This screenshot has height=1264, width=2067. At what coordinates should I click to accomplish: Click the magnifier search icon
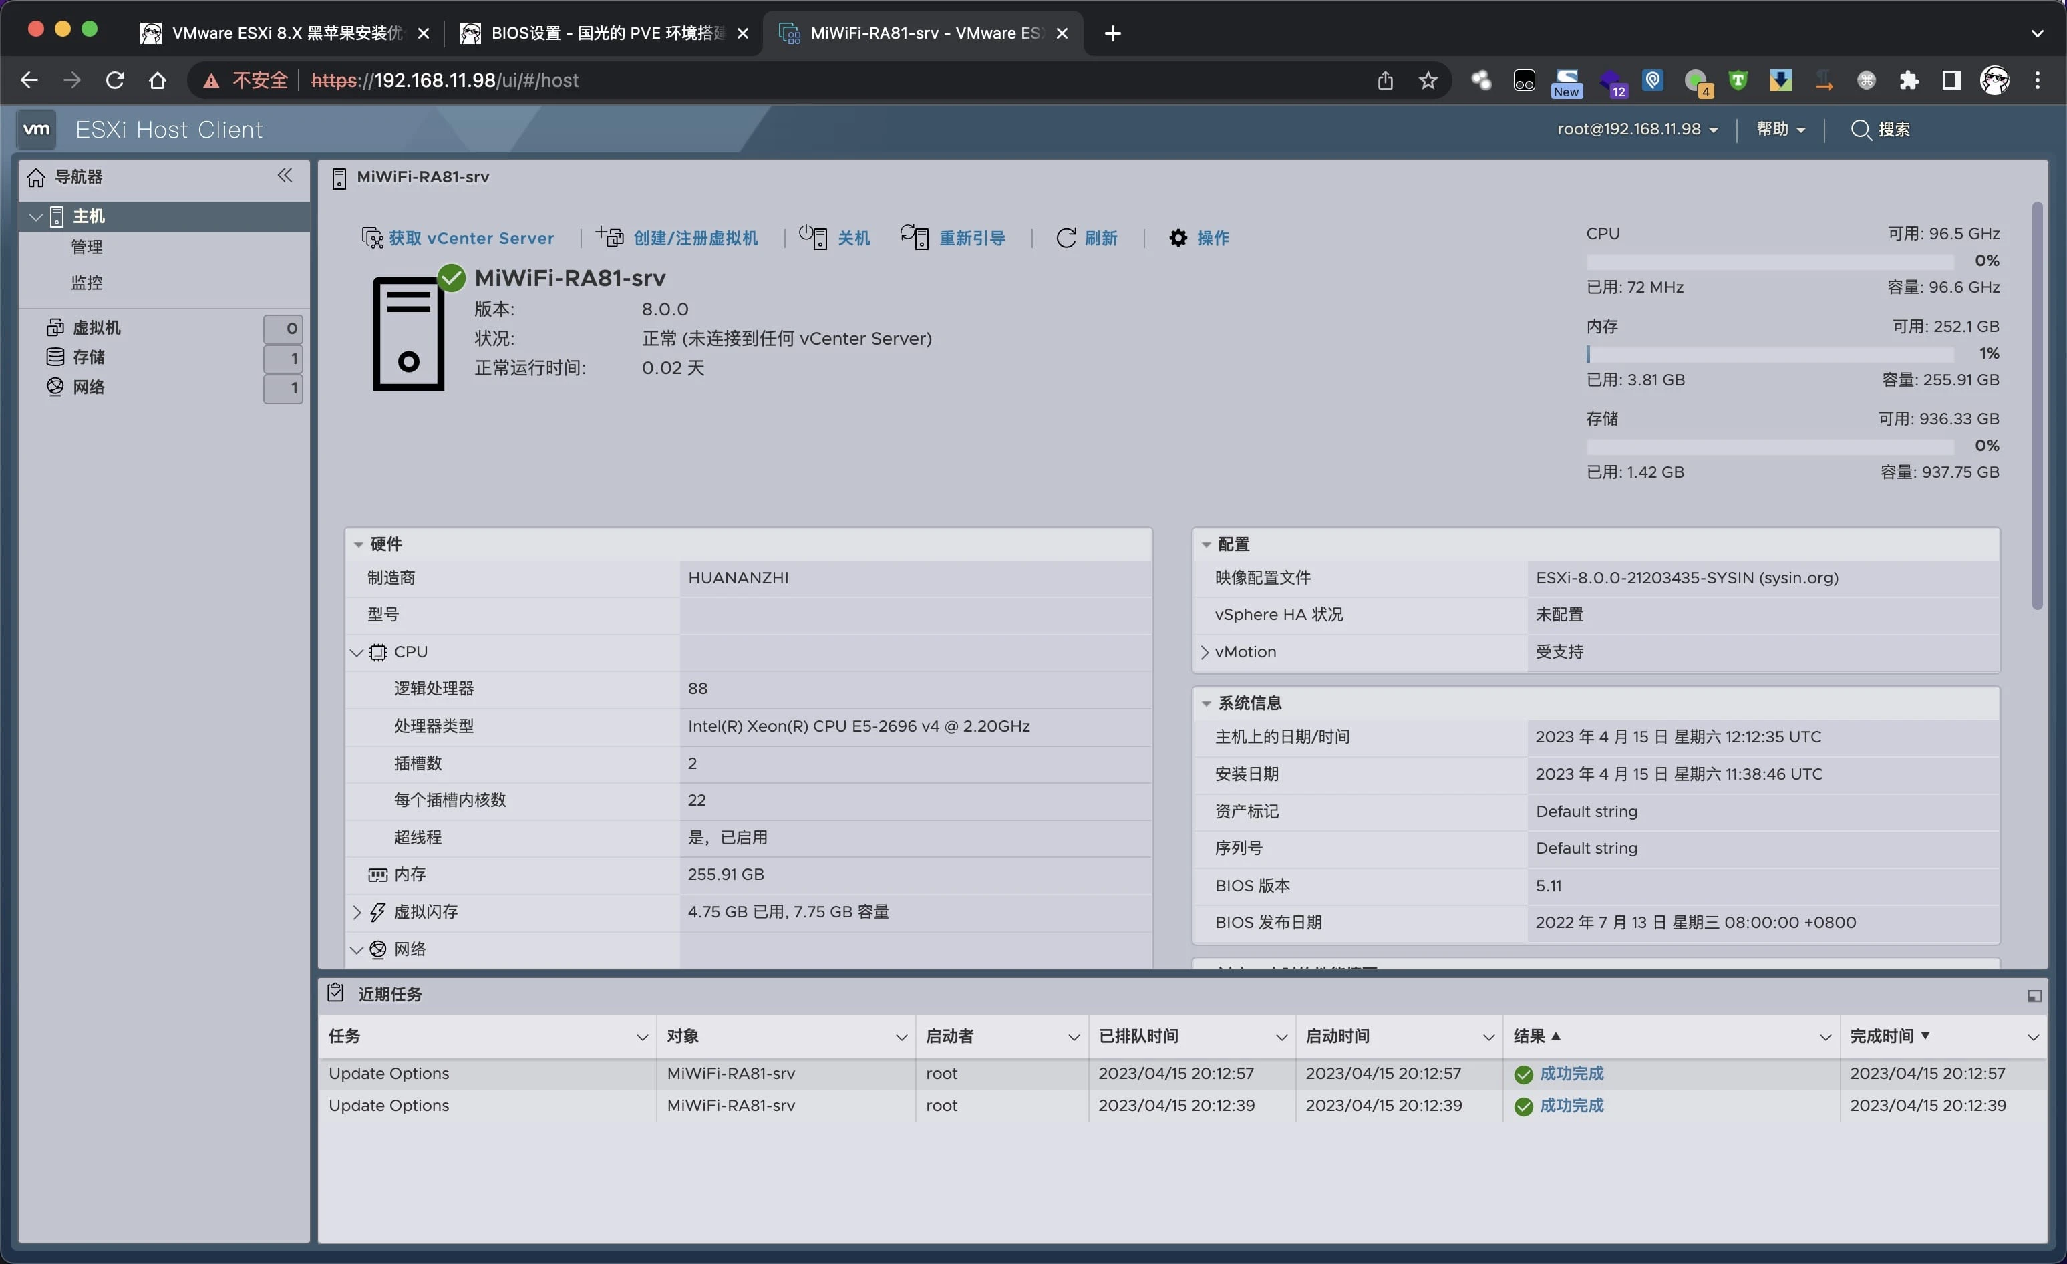[1860, 129]
